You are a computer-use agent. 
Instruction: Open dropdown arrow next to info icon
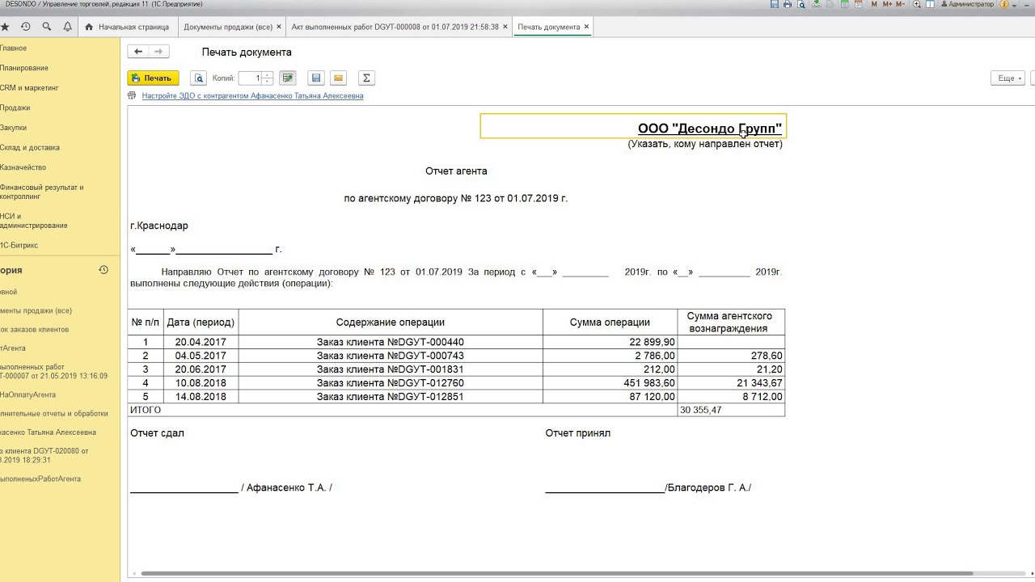pyautogui.click(x=1014, y=4)
